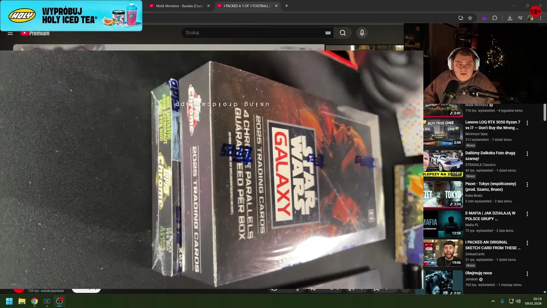
Task: Open the purple 7TV extension icon
Action: coord(484,18)
